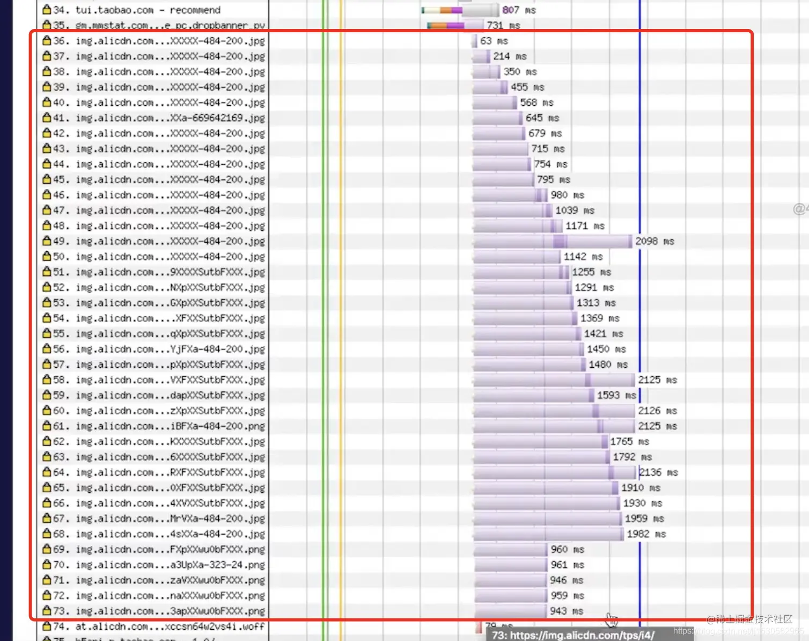Select row '74. at.alicdn.com...xccsn64w2vs4i.woff'
Viewport: 809px width, 641px height.
(x=159, y=627)
